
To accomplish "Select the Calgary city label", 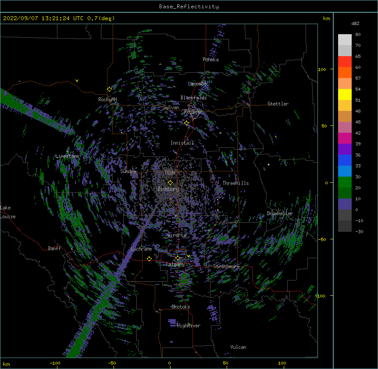I will tap(175, 264).
